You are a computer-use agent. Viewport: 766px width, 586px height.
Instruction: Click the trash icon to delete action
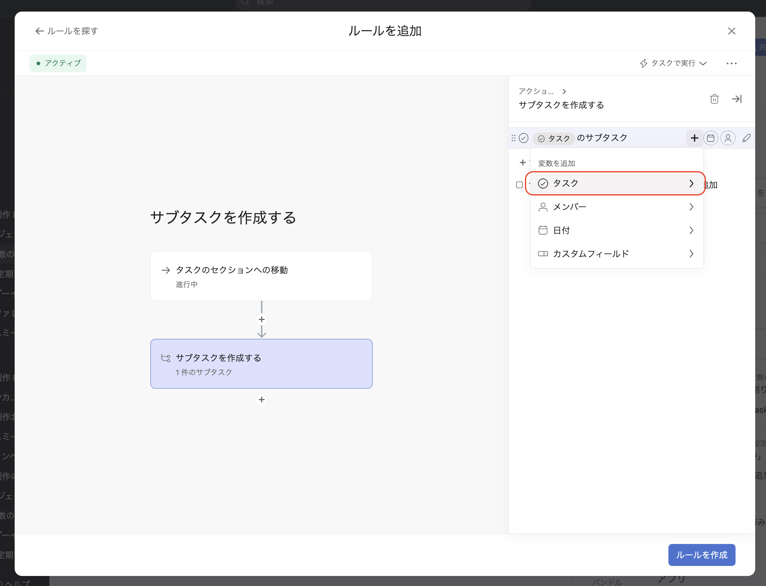pyautogui.click(x=714, y=99)
